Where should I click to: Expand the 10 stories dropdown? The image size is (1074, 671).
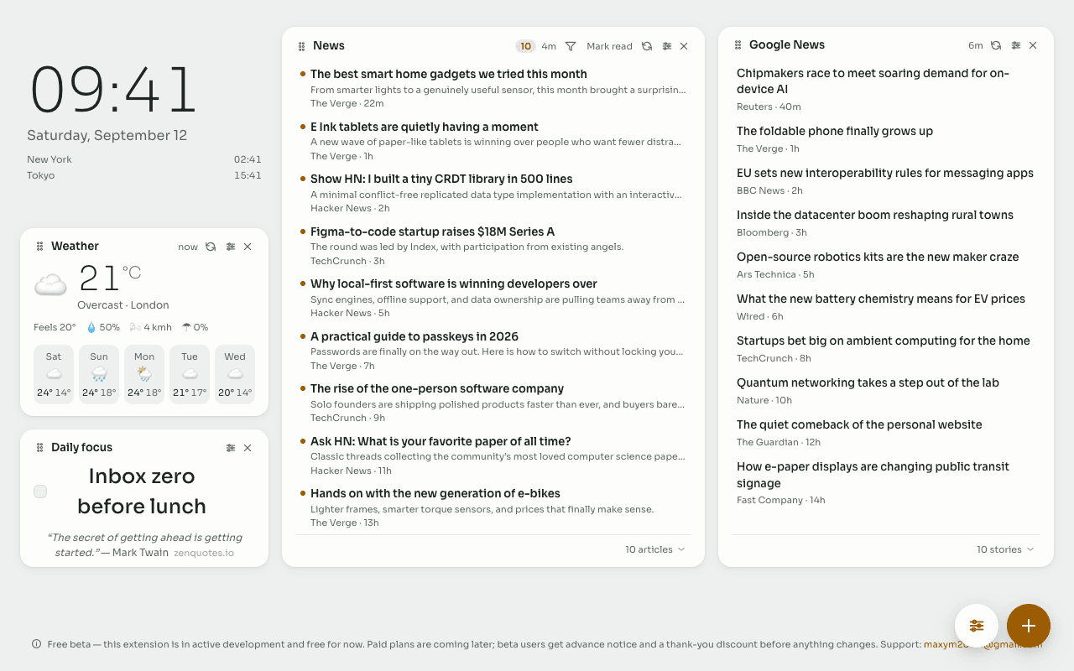[x=1004, y=549]
